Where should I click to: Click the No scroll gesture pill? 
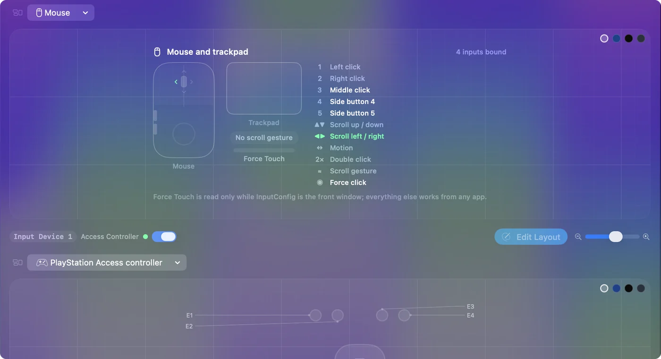tap(264, 137)
